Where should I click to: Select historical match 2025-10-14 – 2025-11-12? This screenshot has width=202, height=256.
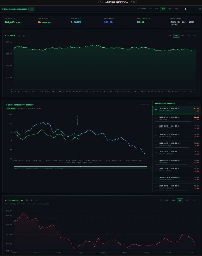(177, 153)
